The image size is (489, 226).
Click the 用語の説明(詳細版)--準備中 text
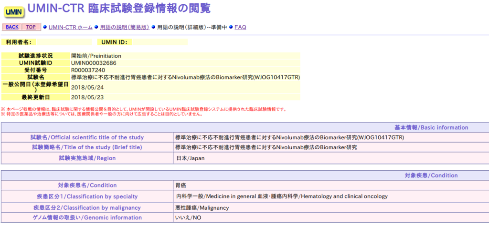point(192,27)
